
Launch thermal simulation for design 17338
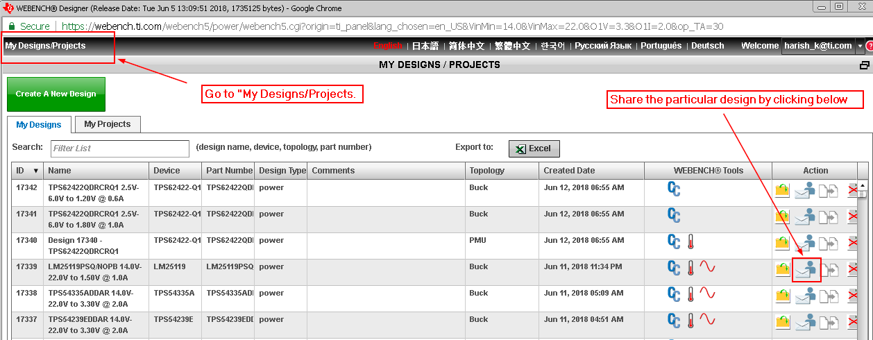[690, 294]
